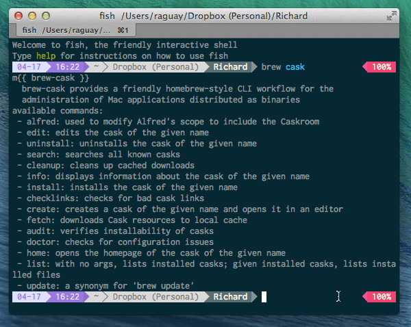Click the 'available commands:' line

tap(58, 111)
